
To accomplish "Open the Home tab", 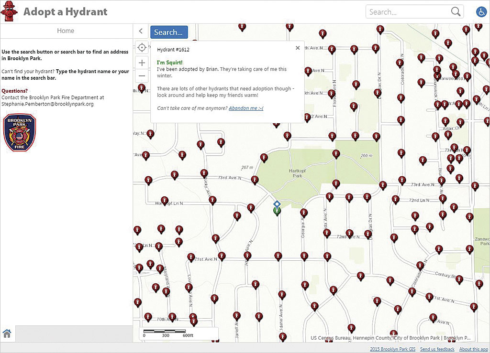I will coord(66,31).
